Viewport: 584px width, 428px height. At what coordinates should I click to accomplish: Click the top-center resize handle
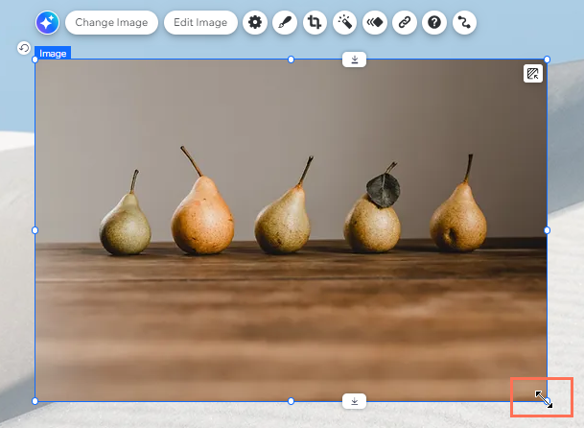coord(291,59)
